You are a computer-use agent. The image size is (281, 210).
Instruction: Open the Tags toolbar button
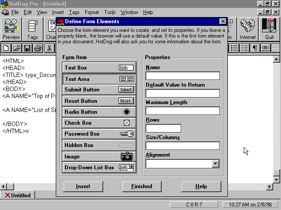33,29
